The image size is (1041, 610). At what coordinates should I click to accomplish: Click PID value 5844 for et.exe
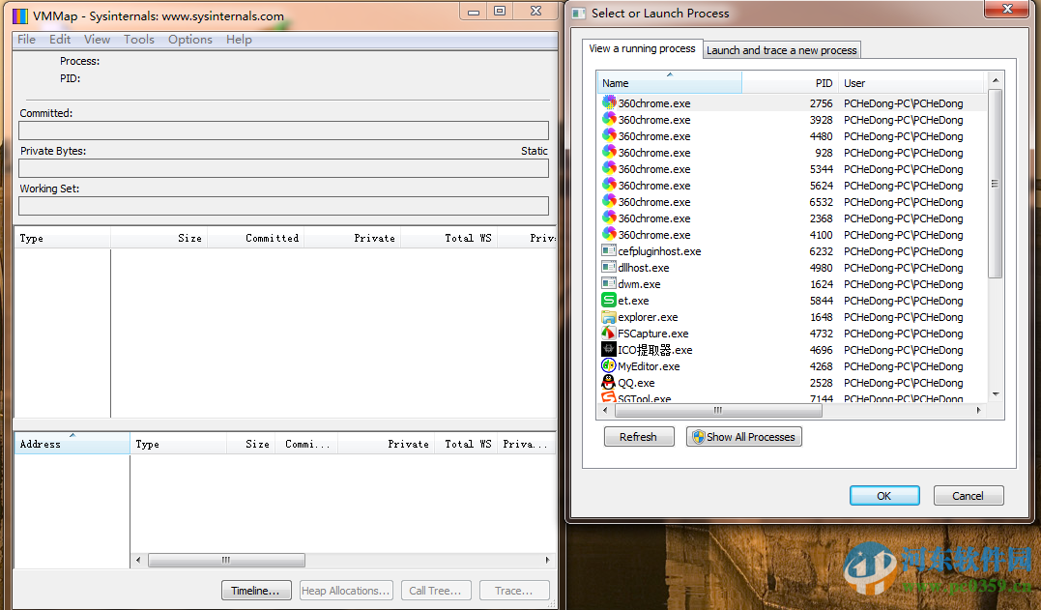click(821, 300)
